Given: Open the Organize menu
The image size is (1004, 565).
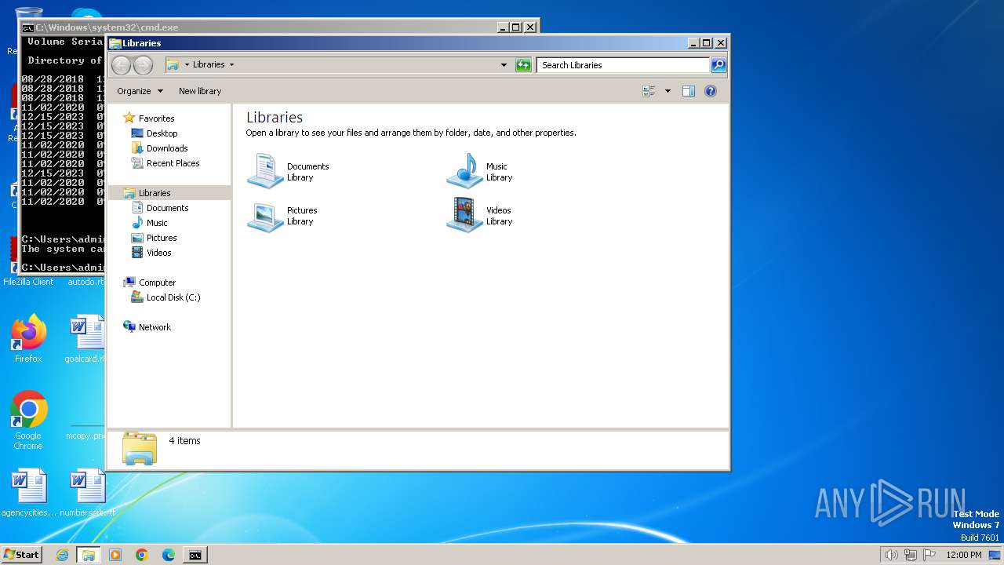Looking at the screenshot, I should pyautogui.click(x=140, y=91).
